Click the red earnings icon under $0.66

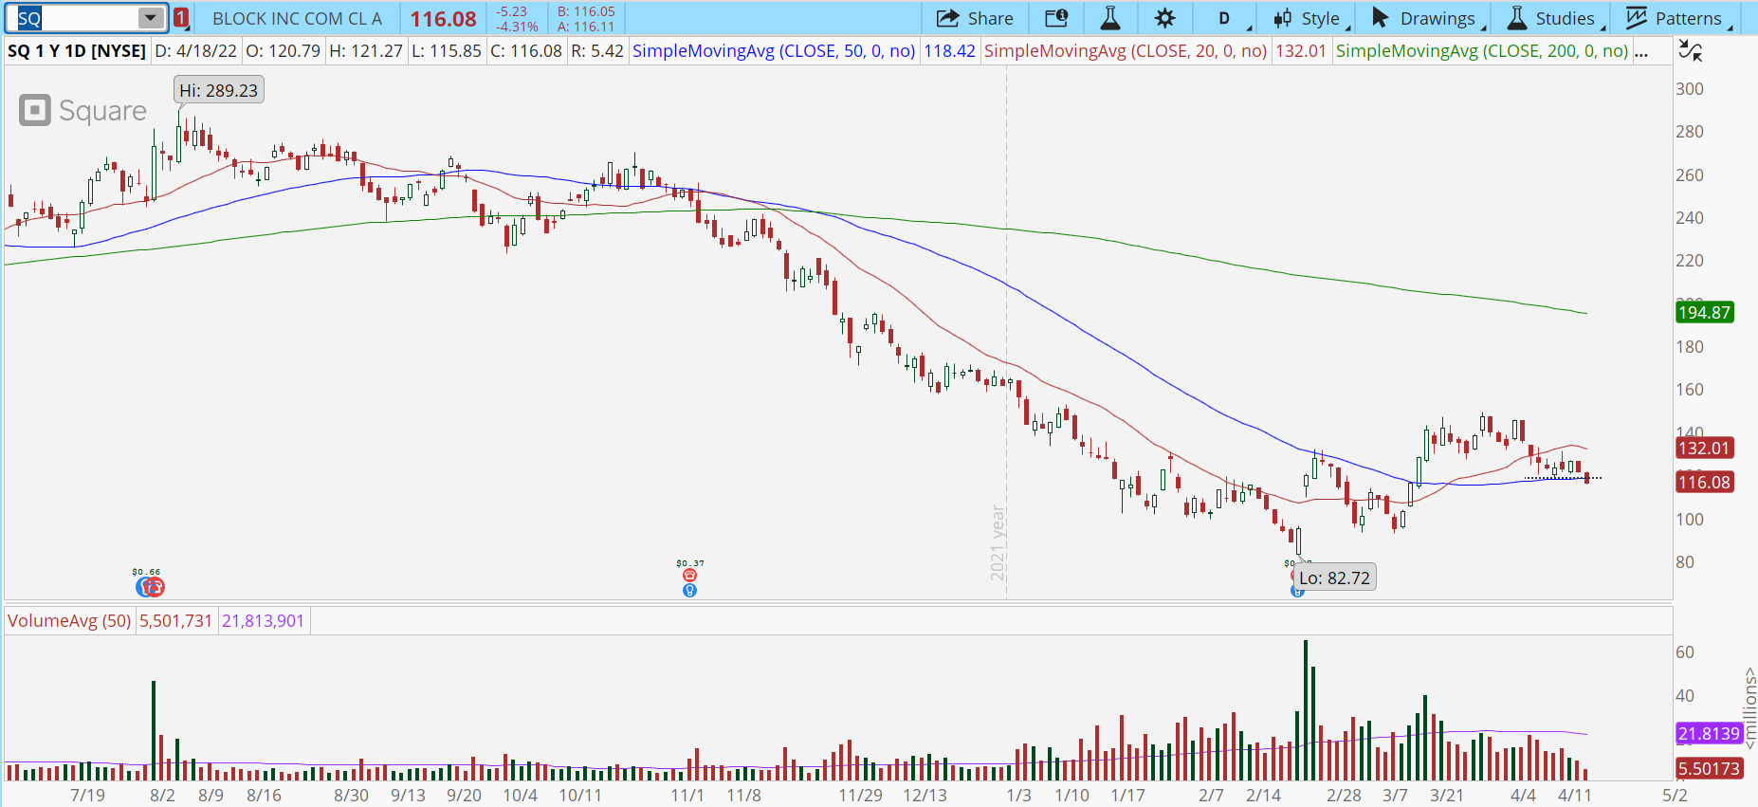coord(156,588)
